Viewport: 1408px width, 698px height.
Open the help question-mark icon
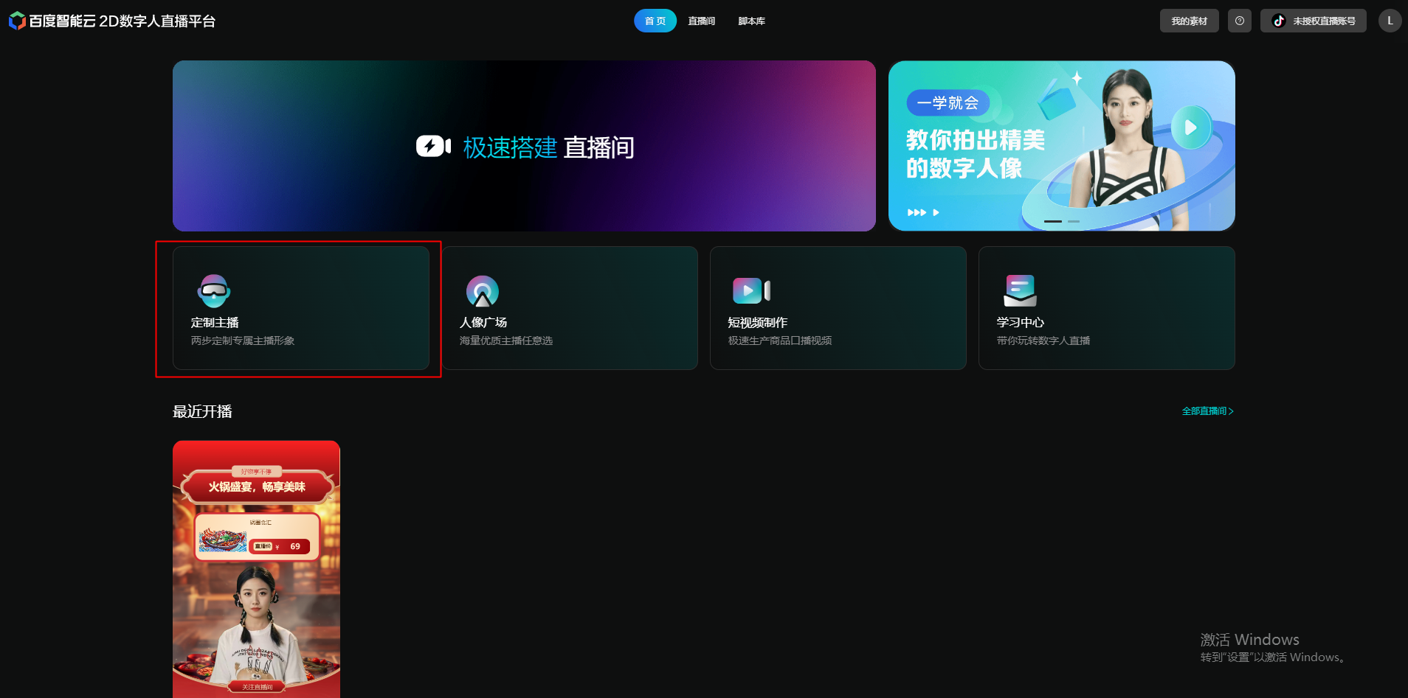pos(1239,20)
